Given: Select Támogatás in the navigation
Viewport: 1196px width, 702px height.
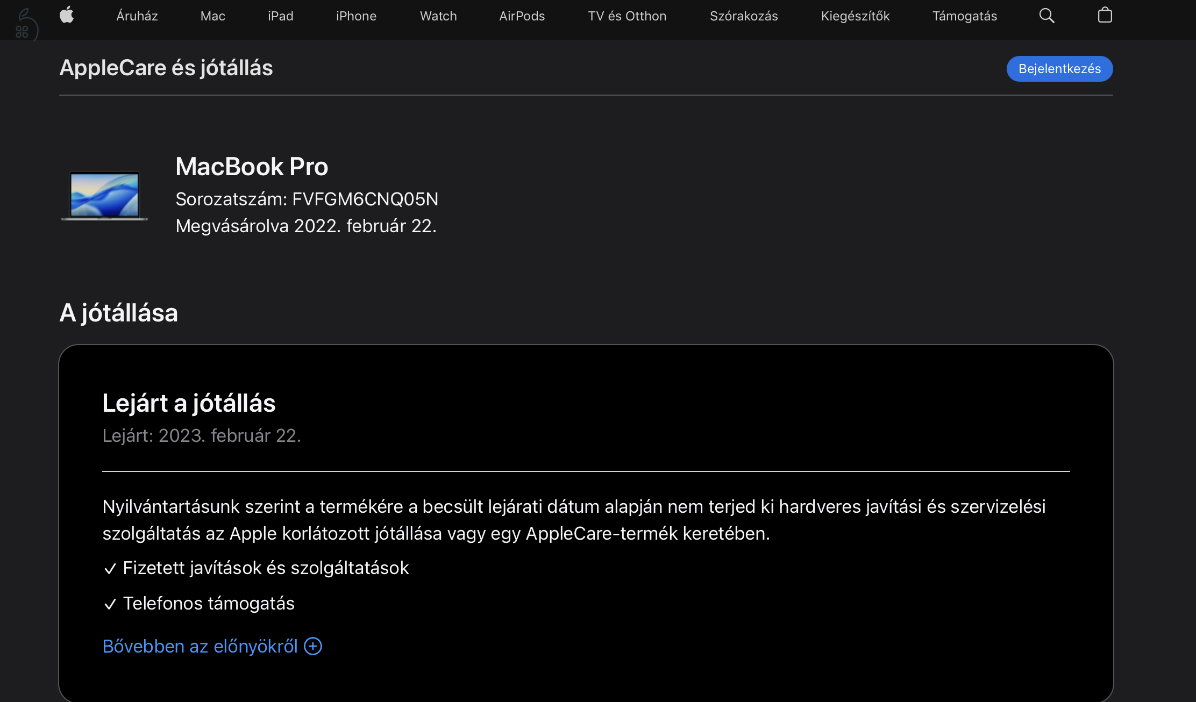Looking at the screenshot, I should point(964,16).
